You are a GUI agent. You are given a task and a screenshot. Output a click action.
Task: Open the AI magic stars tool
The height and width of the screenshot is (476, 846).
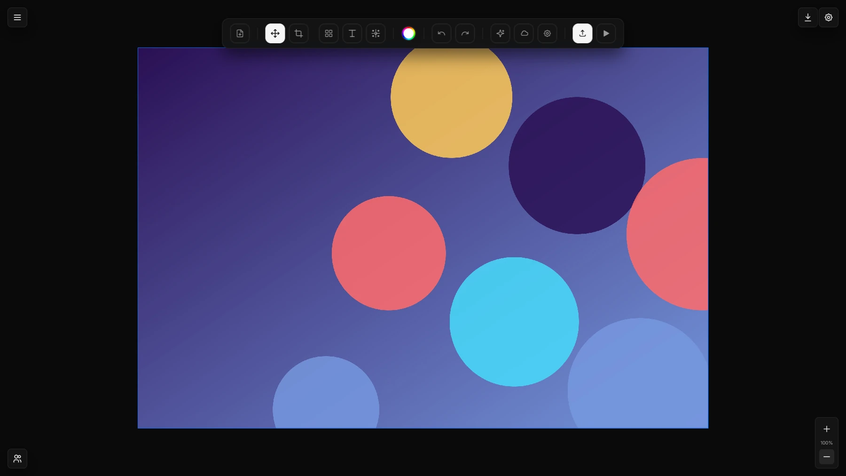tap(500, 33)
